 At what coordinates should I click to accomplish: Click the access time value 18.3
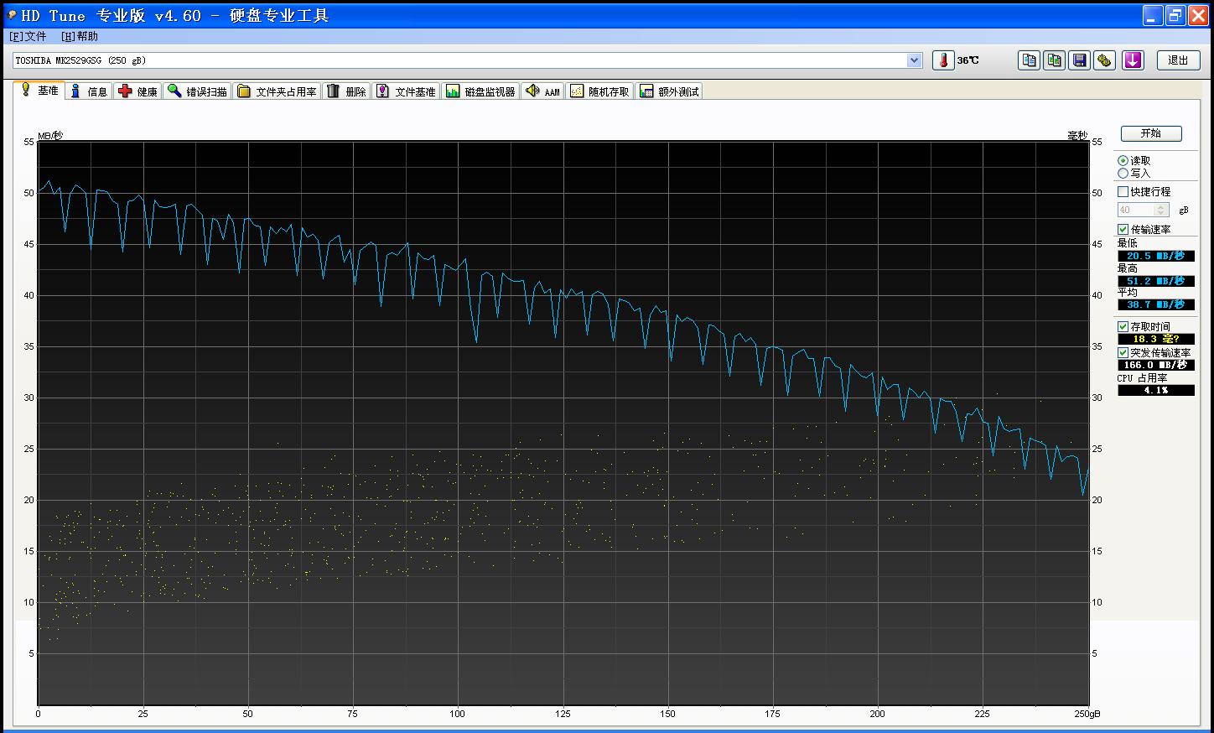[x=1155, y=339]
